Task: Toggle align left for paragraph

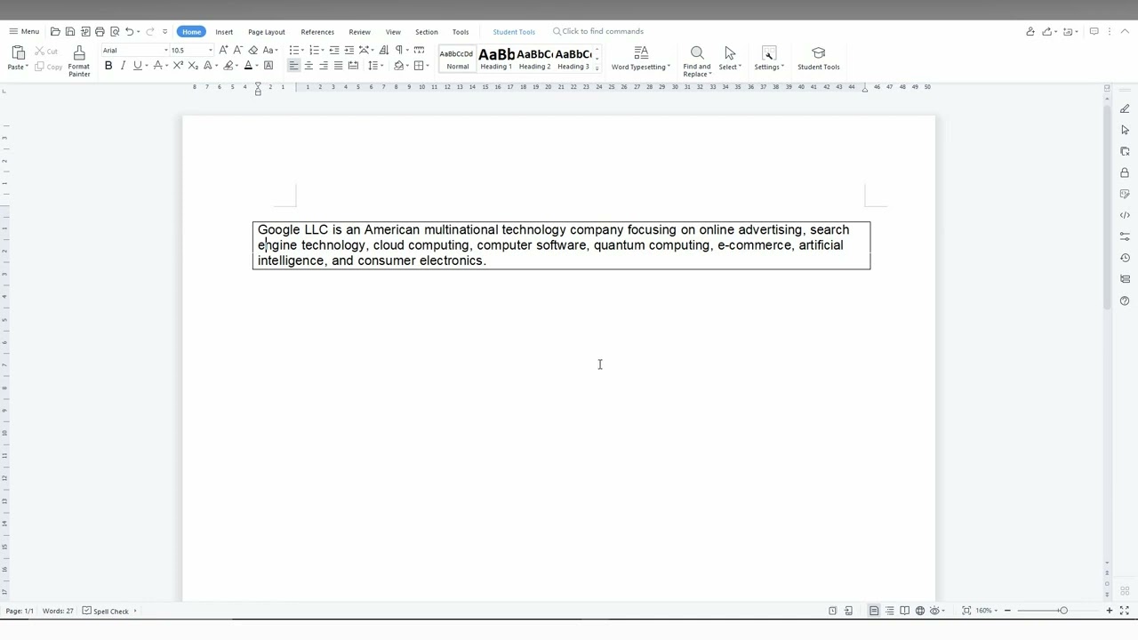Action: tap(293, 66)
